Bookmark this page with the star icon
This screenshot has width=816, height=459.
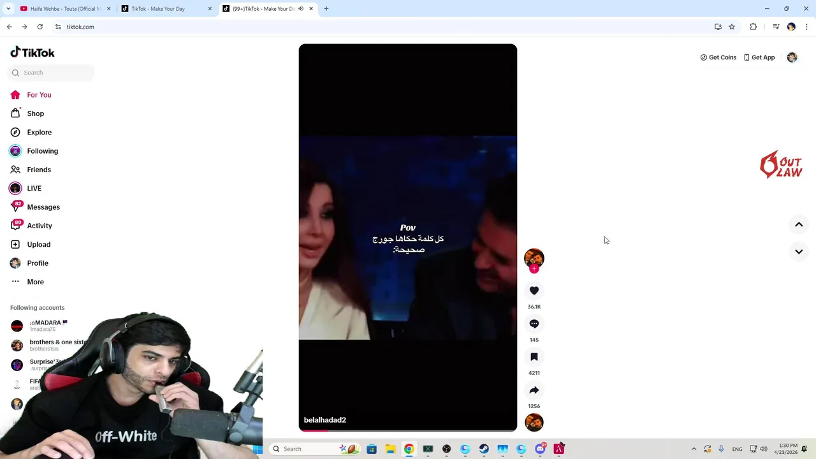pyautogui.click(x=732, y=27)
